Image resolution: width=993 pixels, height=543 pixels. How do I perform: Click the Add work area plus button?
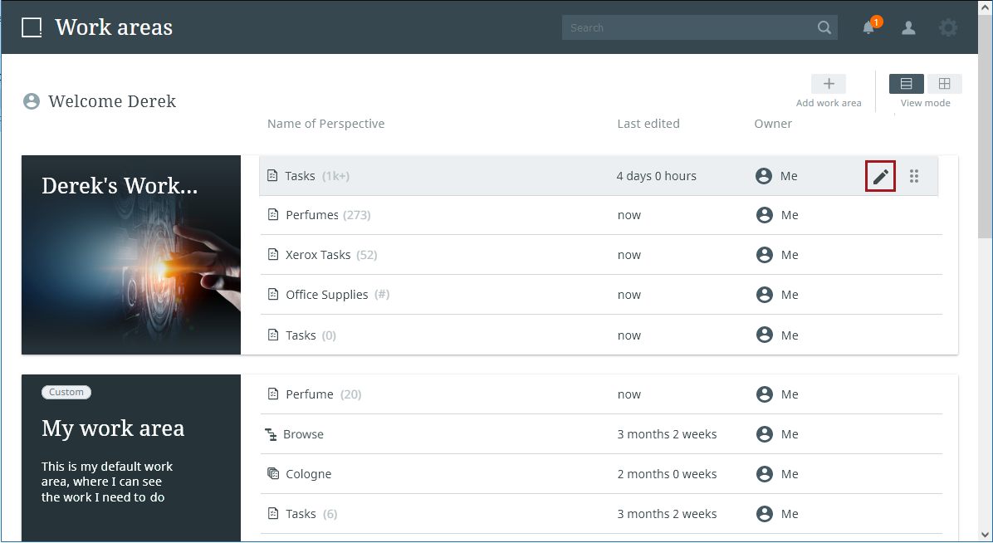[x=828, y=84]
